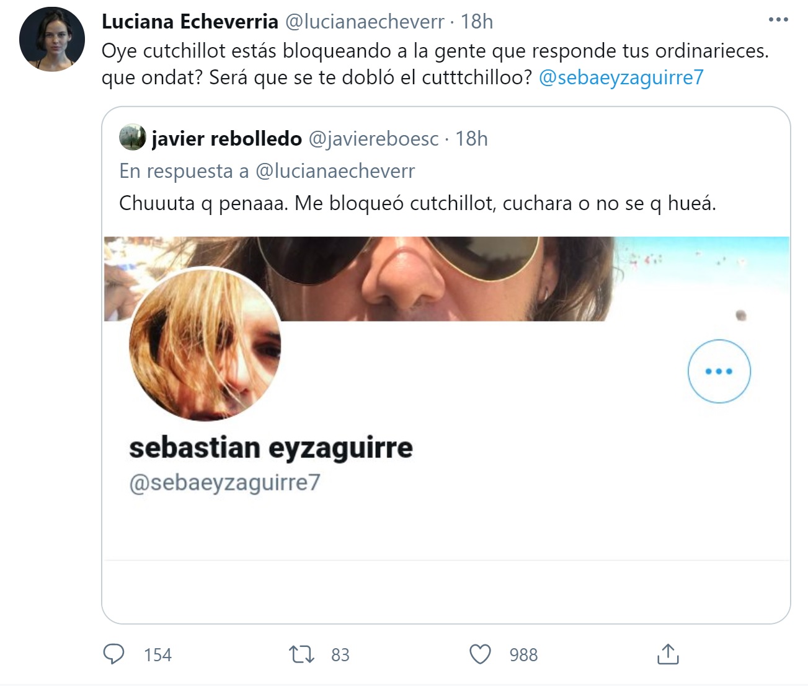Click the javier rebolledo author name
808x686 pixels.
click(226, 139)
